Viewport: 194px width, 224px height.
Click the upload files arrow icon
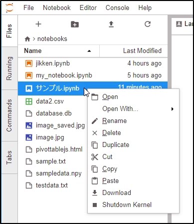(x=111, y=24)
